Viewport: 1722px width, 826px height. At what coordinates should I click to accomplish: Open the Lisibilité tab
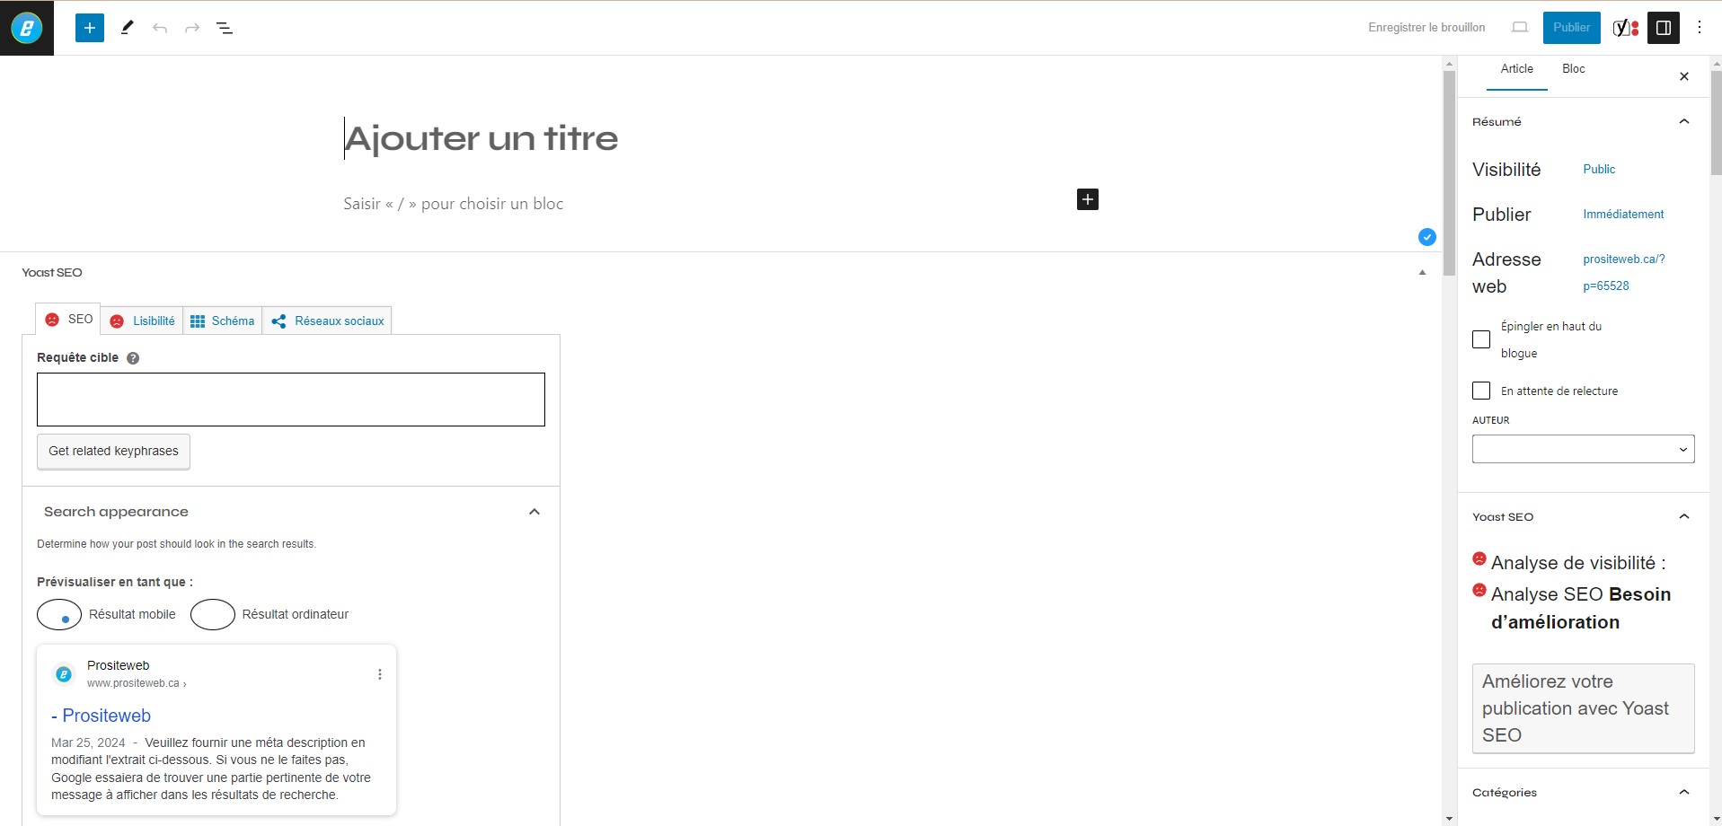[142, 321]
